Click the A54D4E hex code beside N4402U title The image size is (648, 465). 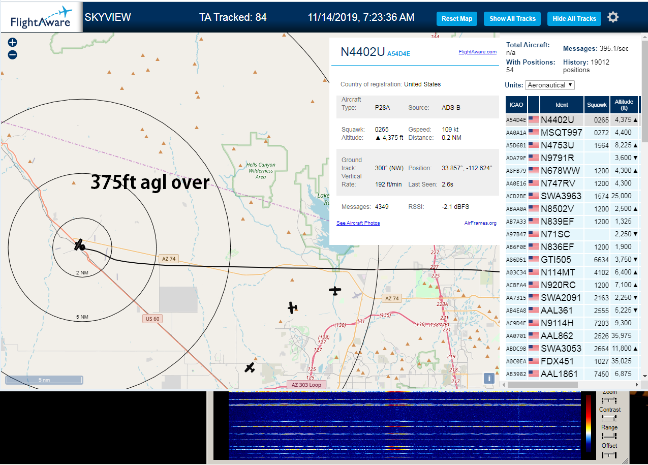(x=398, y=53)
